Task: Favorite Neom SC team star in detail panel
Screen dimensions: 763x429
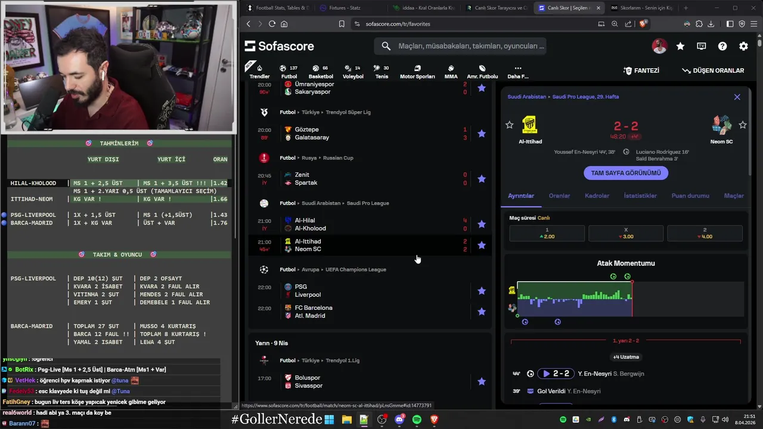Action: 743,125
